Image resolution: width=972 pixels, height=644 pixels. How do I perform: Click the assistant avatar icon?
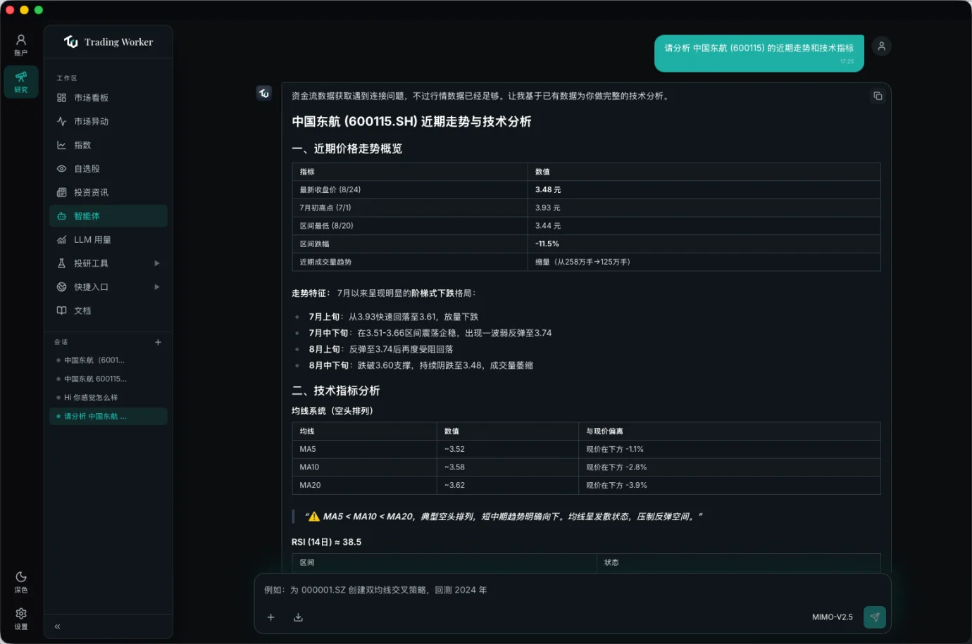[264, 93]
